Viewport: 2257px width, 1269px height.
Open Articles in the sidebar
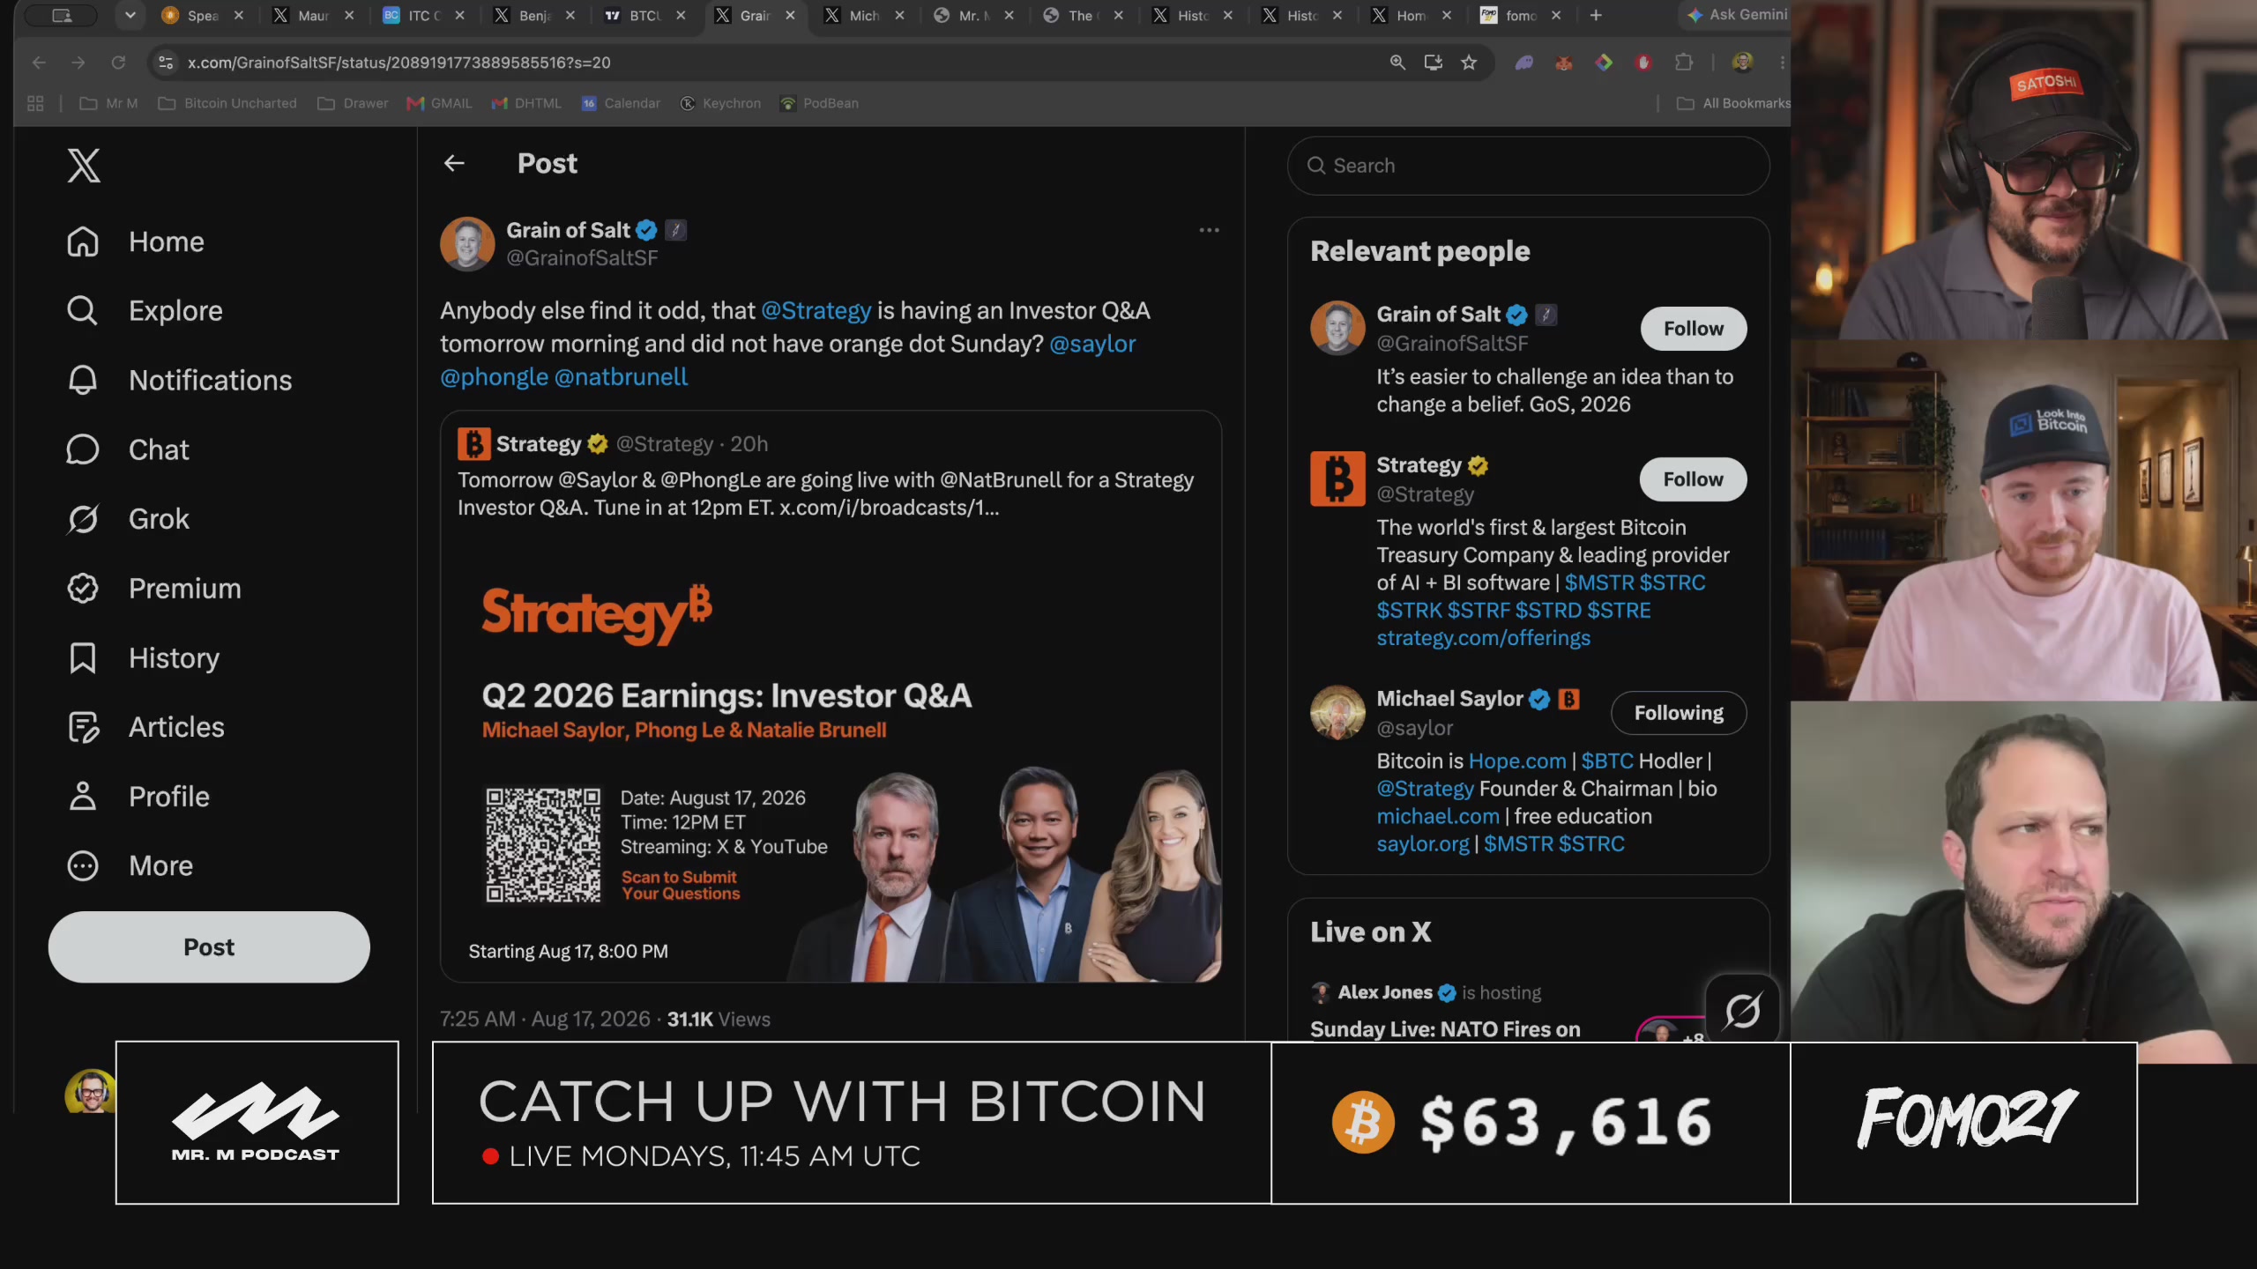click(145, 727)
